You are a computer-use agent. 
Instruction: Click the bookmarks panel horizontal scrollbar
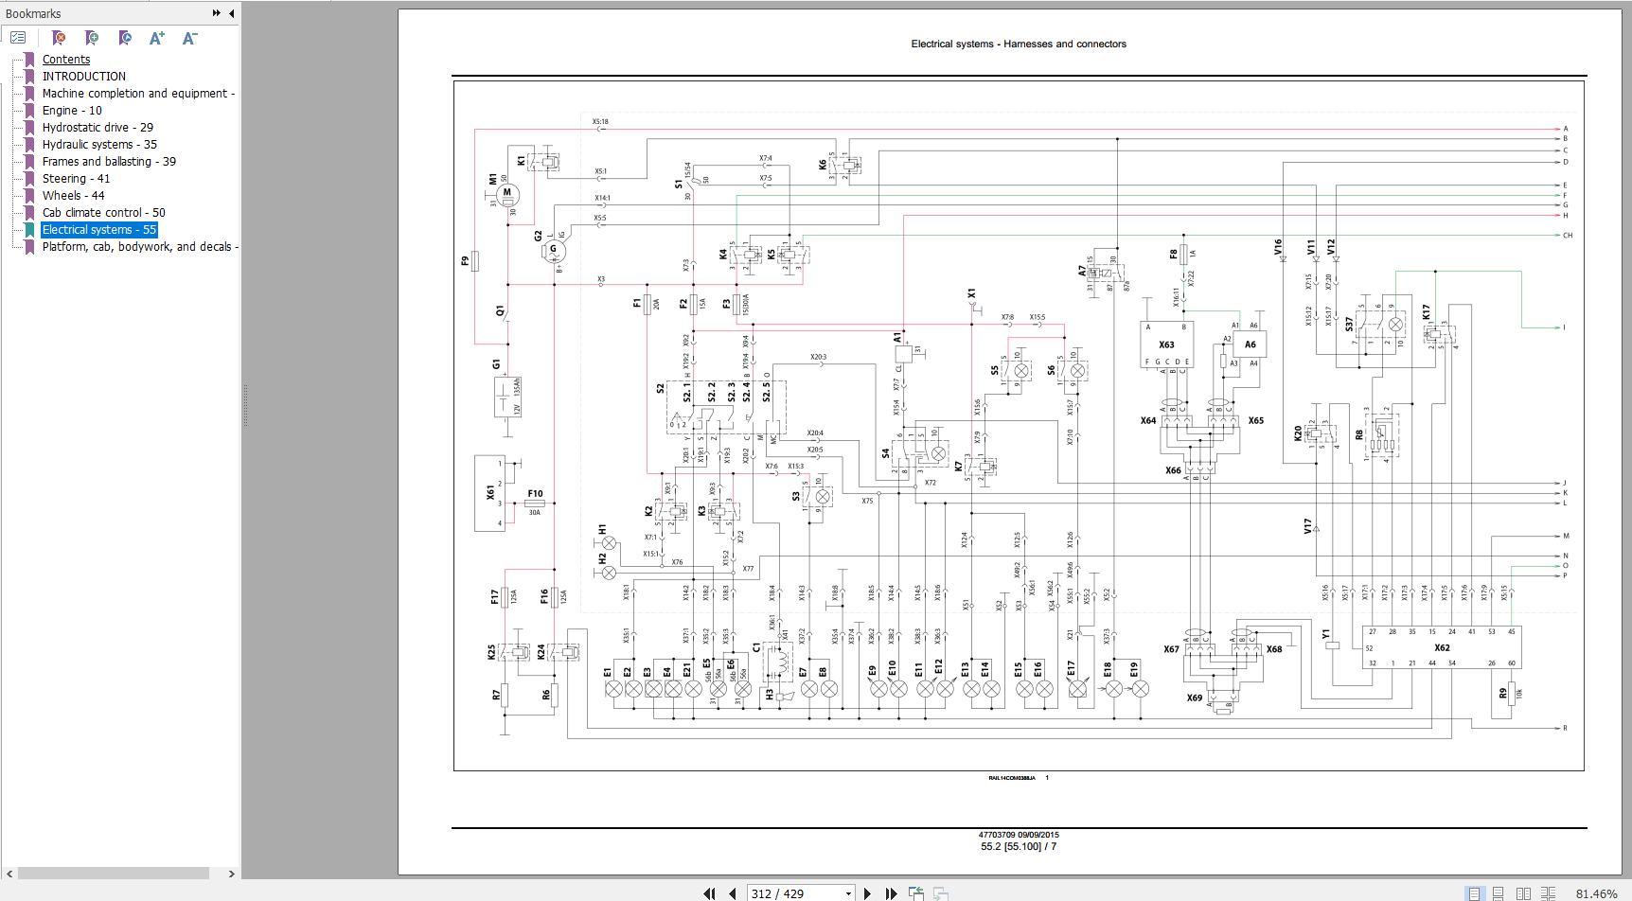coord(114,874)
